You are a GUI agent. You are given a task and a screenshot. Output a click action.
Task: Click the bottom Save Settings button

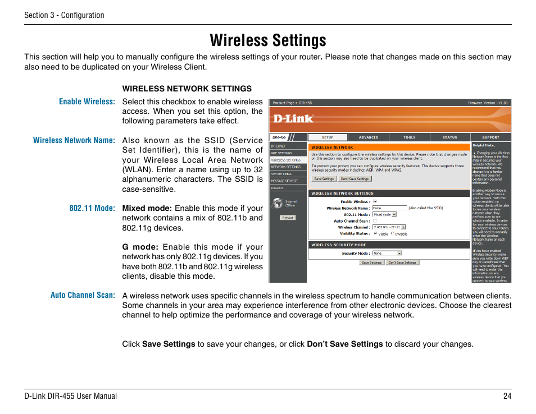(x=371, y=263)
